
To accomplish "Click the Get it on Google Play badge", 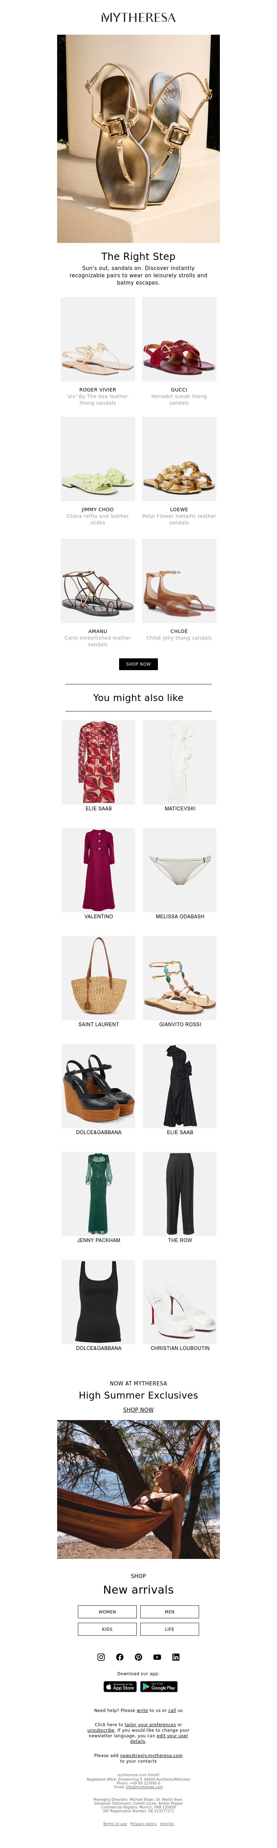I will [x=159, y=1687].
